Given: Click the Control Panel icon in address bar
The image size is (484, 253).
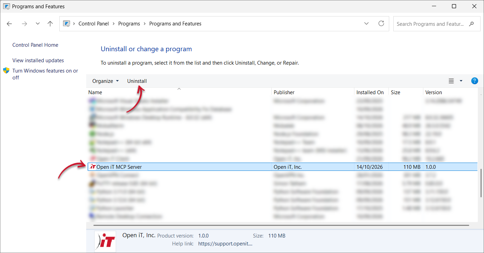Looking at the screenshot, I should click(x=67, y=24).
